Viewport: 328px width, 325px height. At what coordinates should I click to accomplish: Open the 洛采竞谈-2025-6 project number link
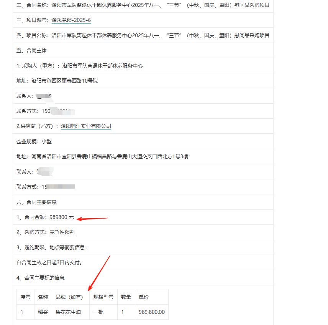pos(71,20)
